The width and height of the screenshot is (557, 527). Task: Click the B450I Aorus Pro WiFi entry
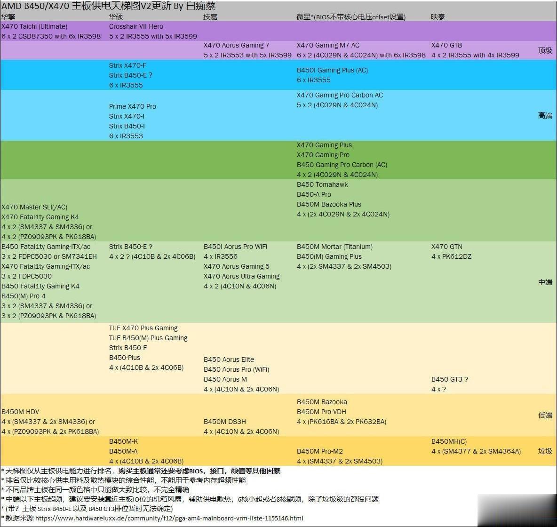(x=236, y=247)
